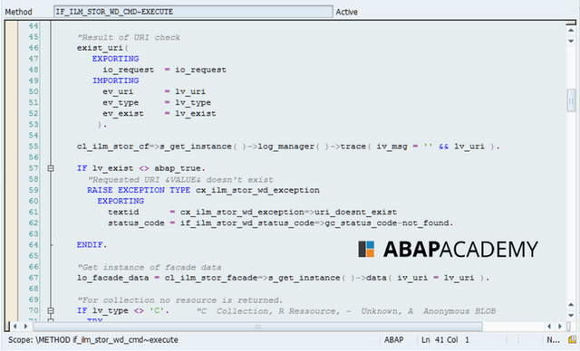The height and width of the screenshot is (351, 580).
Task: Click up arrow at bottom of vertical scrollbar
Action: [571, 305]
